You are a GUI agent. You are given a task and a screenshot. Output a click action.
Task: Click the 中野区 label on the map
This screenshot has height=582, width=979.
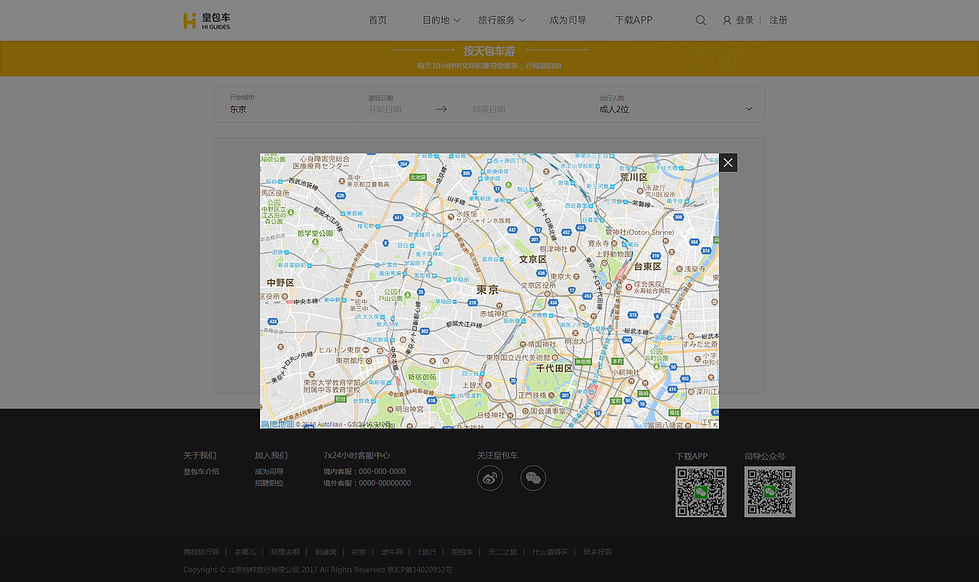280,283
